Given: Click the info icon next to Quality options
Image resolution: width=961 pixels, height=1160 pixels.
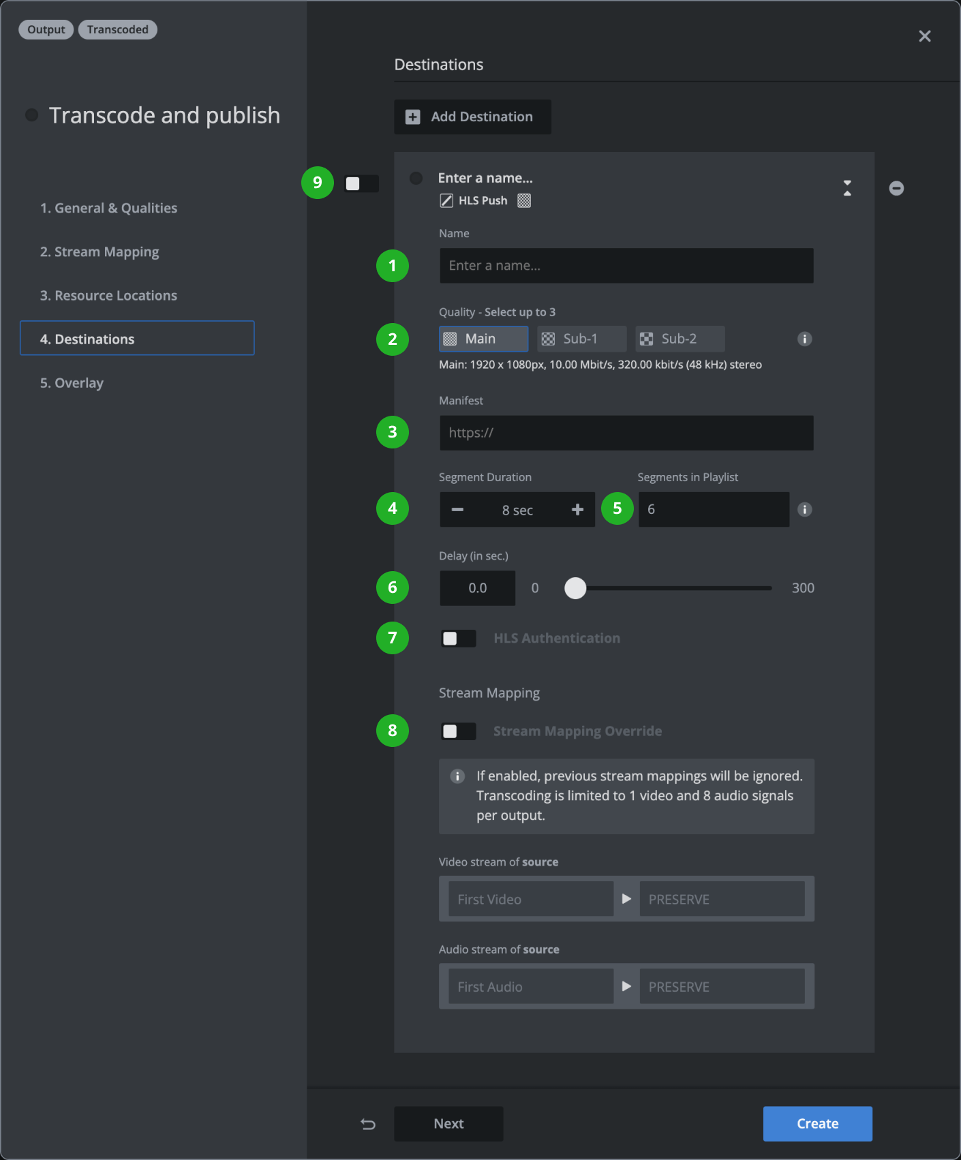Looking at the screenshot, I should pos(804,339).
